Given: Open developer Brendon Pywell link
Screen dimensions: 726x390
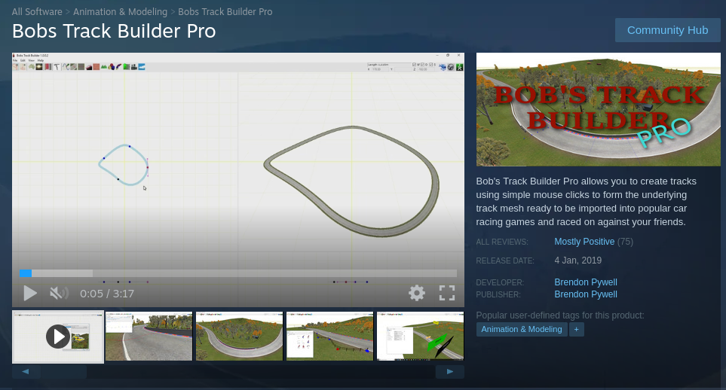Looking at the screenshot, I should (586, 282).
